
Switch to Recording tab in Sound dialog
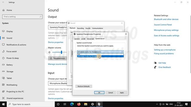click(x=80, y=28)
